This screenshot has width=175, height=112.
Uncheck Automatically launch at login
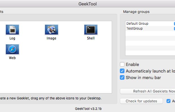[122, 71]
